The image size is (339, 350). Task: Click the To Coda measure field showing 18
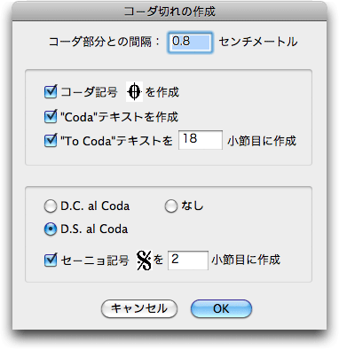pyautogui.click(x=201, y=140)
